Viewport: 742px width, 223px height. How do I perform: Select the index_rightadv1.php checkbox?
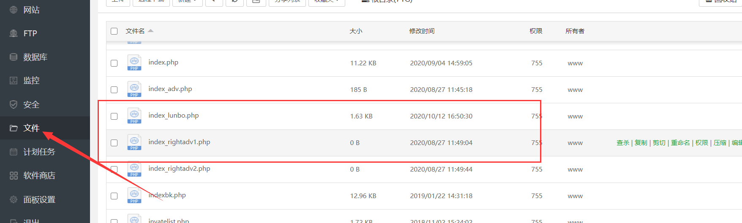[x=114, y=143]
